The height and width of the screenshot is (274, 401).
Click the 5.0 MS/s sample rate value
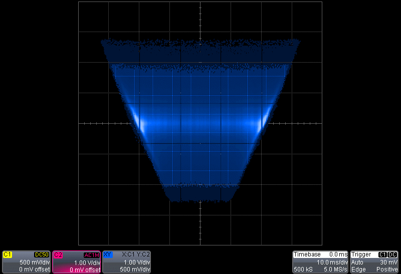coord(335,269)
